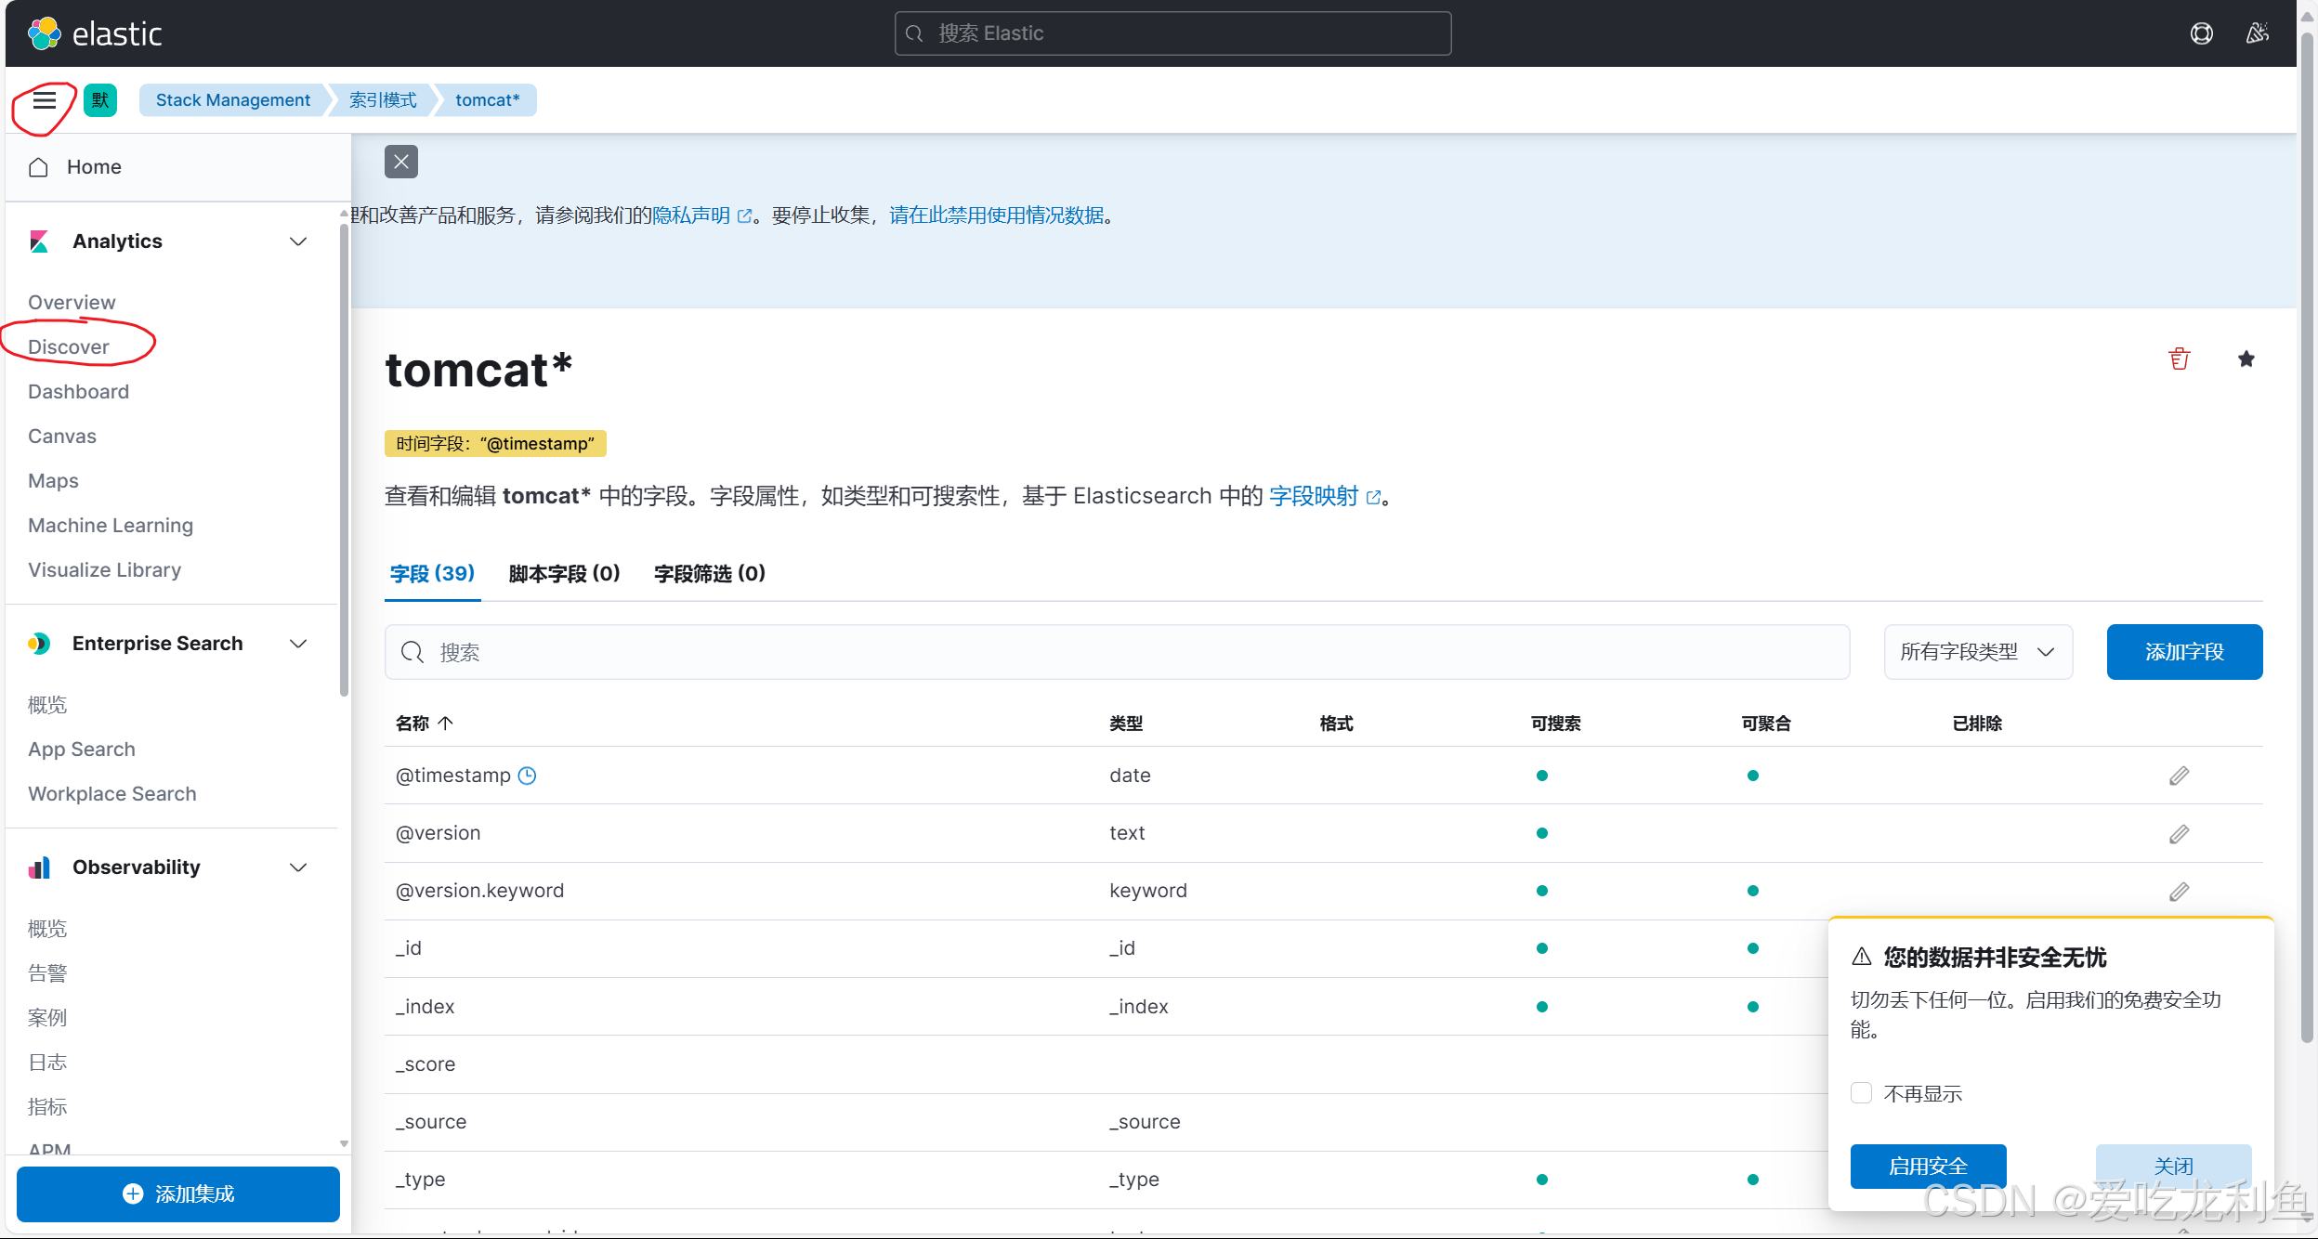The image size is (2318, 1239).
Task: Click the _index field name cell
Action: click(425, 1007)
